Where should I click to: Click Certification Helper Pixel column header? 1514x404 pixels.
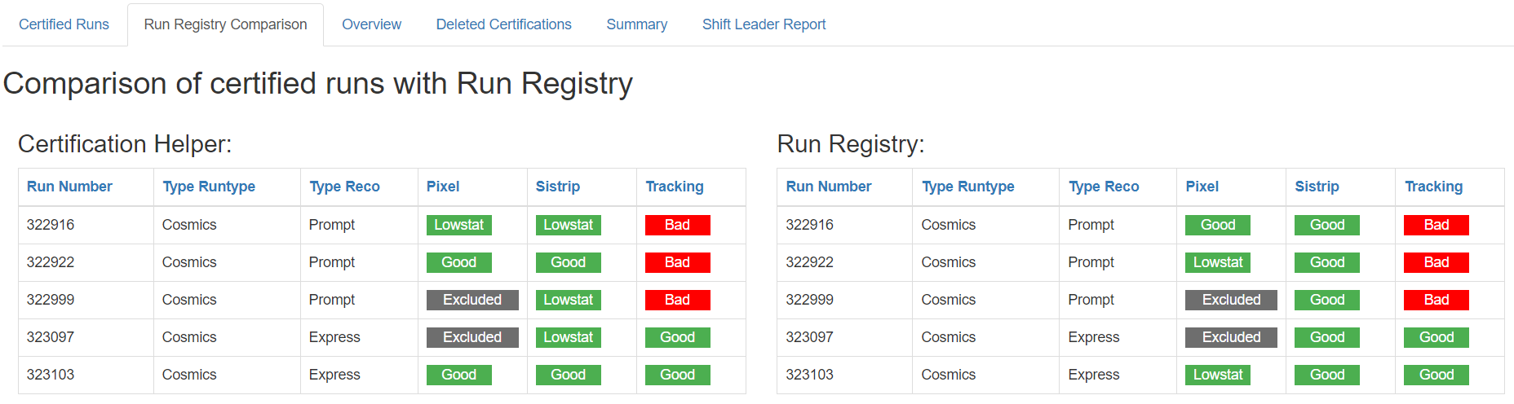click(x=443, y=187)
